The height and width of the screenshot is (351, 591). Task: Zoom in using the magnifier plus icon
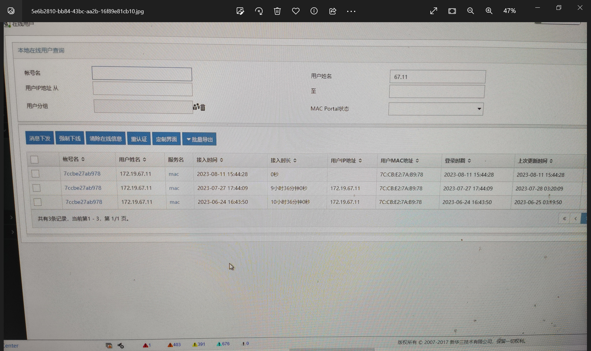(x=489, y=11)
